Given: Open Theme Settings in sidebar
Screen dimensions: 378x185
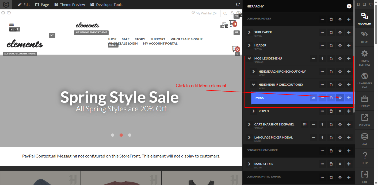Looking at the screenshot, I should click(x=365, y=58).
